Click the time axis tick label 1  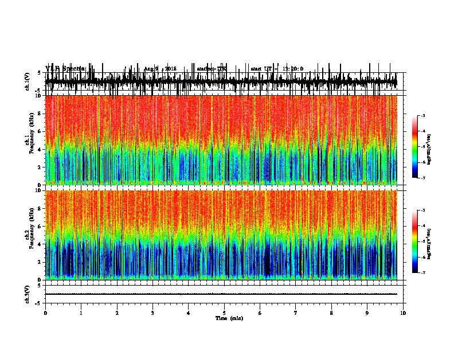click(x=81, y=313)
